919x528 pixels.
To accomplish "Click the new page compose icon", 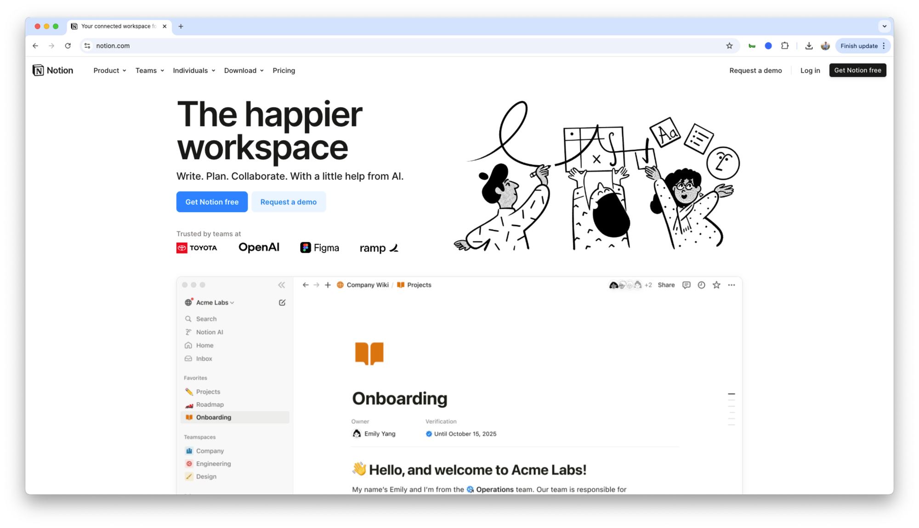I will tap(282, 302).
